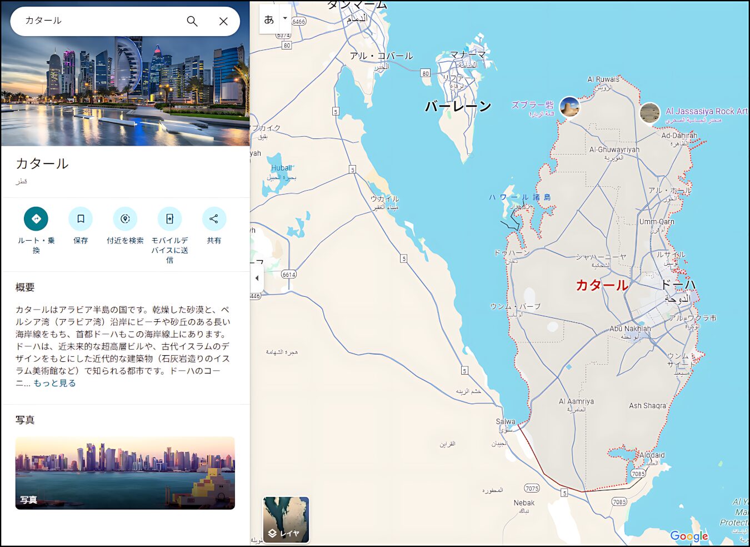The height and width of the screenshot is (547, 750).
Task: Click the バーレーン country label
Action: point(458,106)
